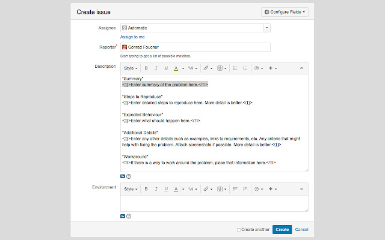Insert numbered list in Description editor

click(x=245, y=68)
